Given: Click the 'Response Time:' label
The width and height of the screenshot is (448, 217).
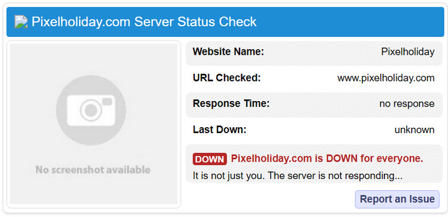Looking at the screenshot, I should pos(231,103).
